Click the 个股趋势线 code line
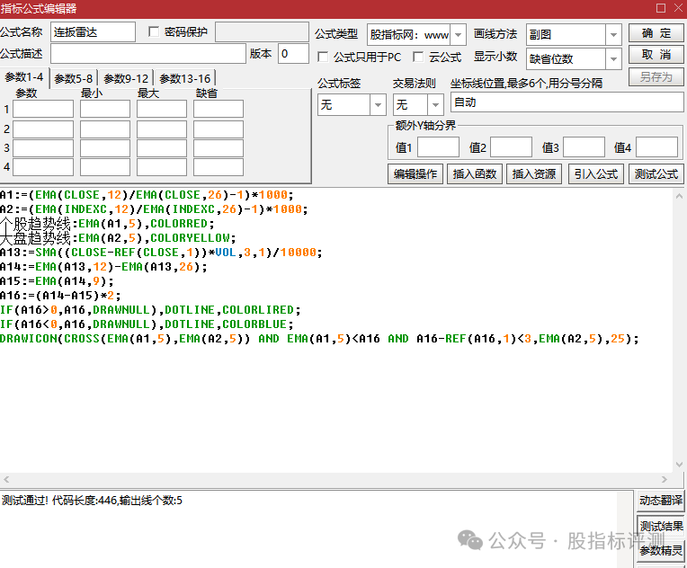 click(x=107, y=224)
